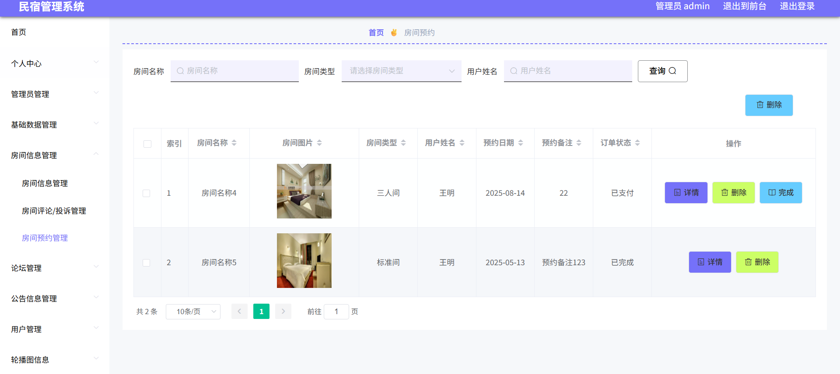Click the 查询 search button
This screenshot has width=840, height=374.
coord(662,71)
